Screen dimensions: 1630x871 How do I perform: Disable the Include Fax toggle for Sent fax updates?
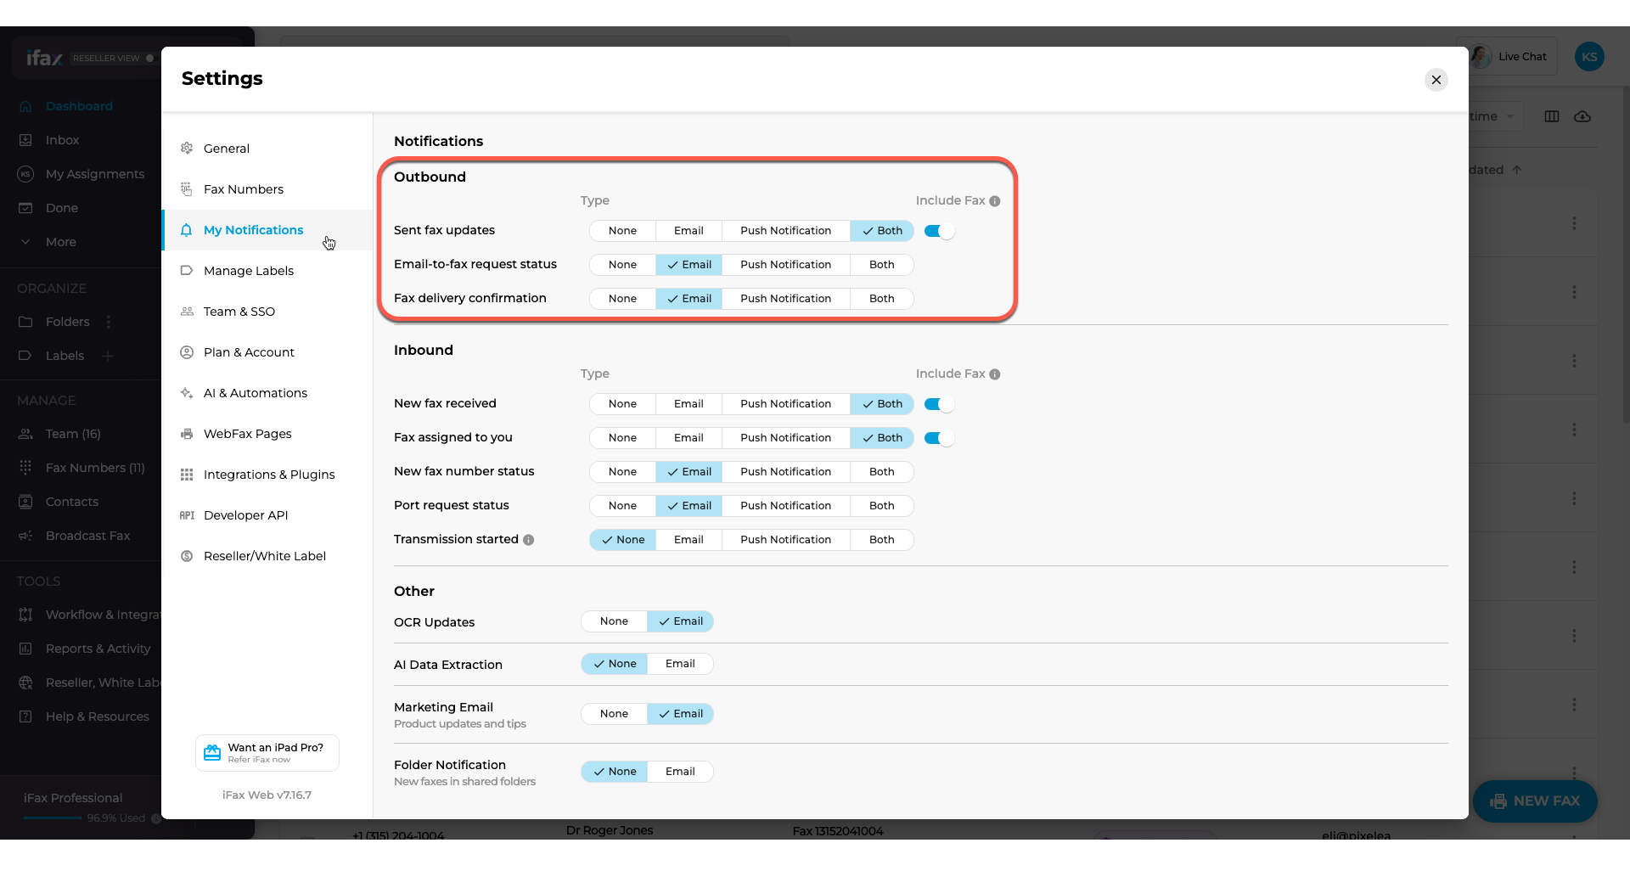point(938,231)
